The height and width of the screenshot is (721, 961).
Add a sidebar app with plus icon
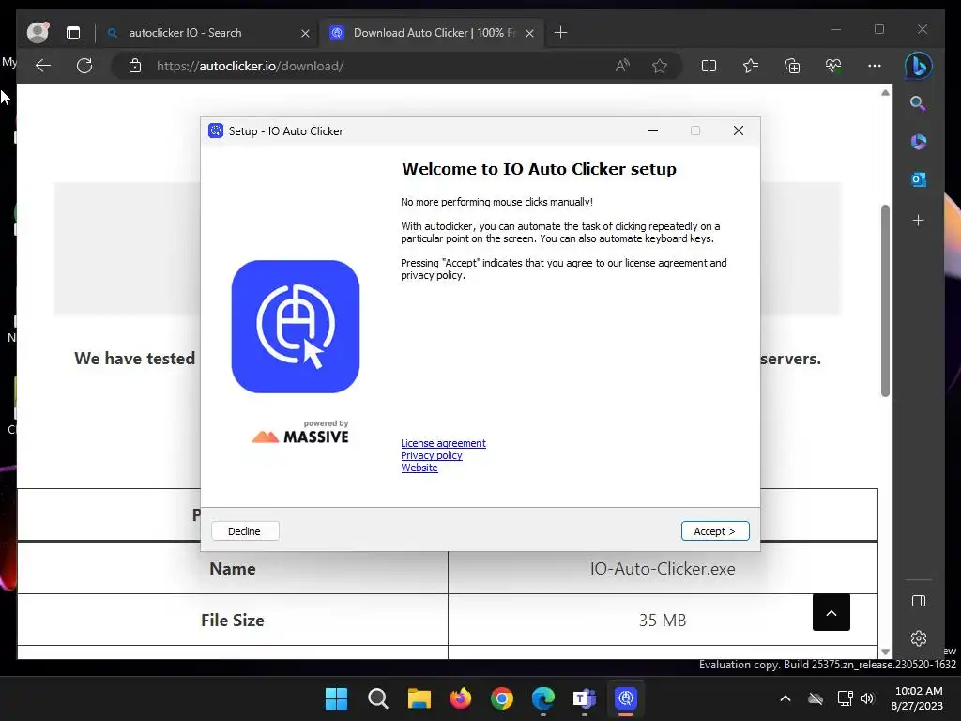click(918, 220)
